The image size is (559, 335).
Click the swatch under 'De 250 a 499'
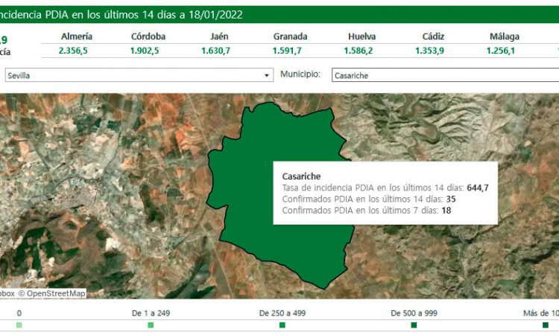click(282, 325)
